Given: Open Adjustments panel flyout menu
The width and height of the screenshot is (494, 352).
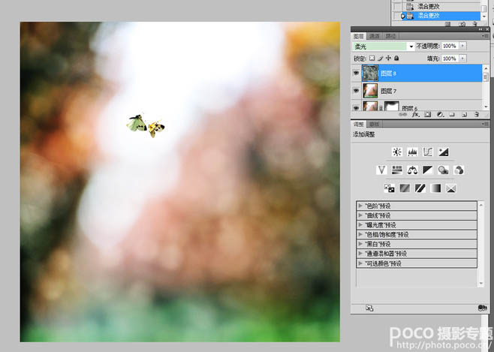Looking at the screenshot, I should click(x=486, y=124).
